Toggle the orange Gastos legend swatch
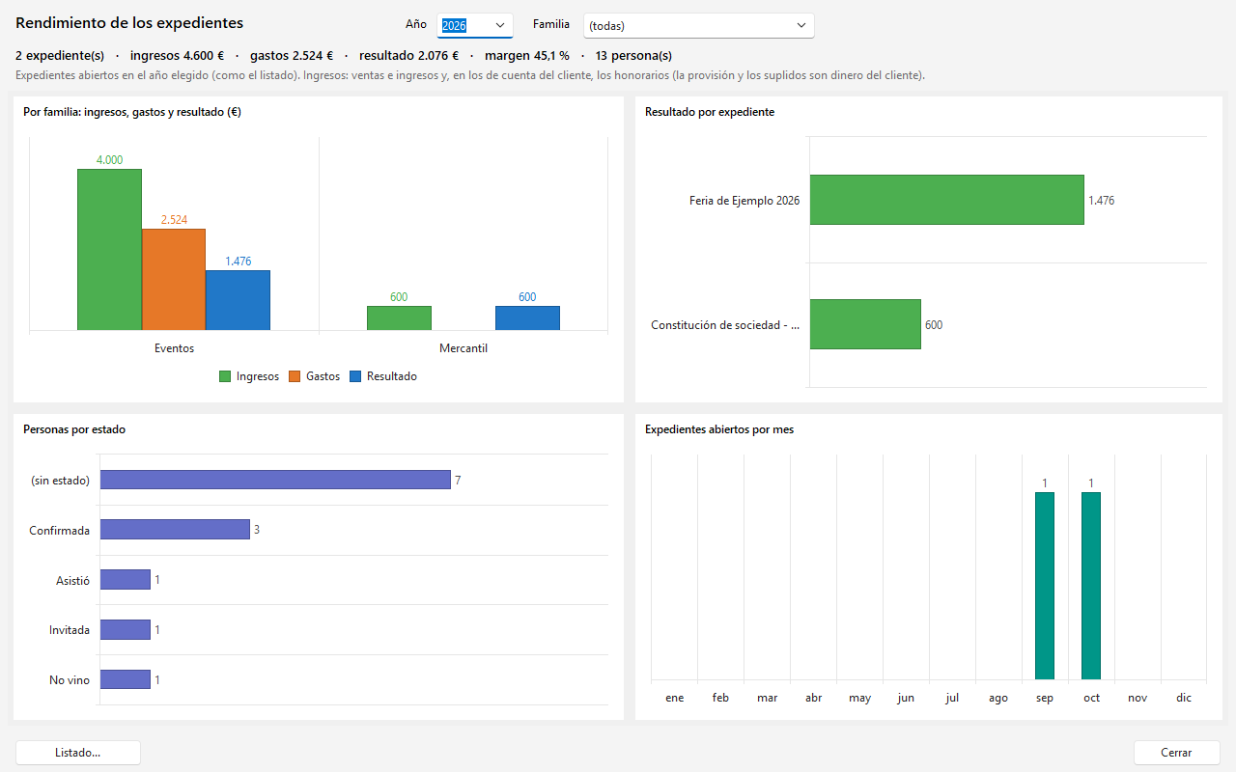This screenshot has height=772, width=1236. (295, 376)
